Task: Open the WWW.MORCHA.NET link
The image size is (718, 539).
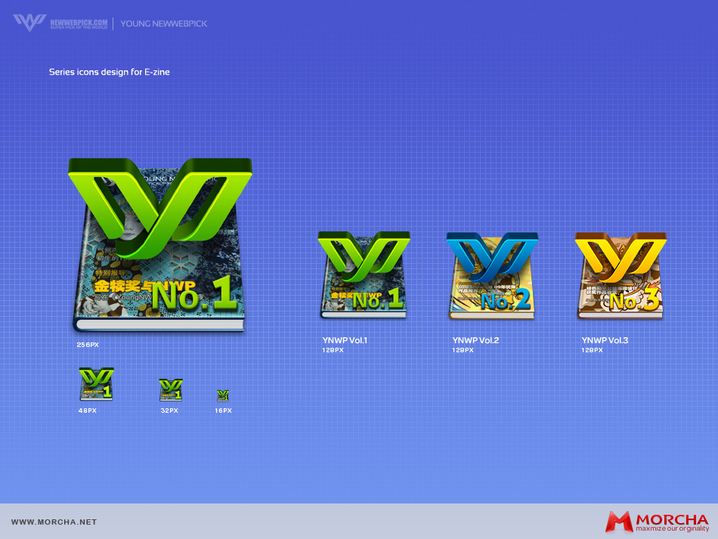Action: 54,522
